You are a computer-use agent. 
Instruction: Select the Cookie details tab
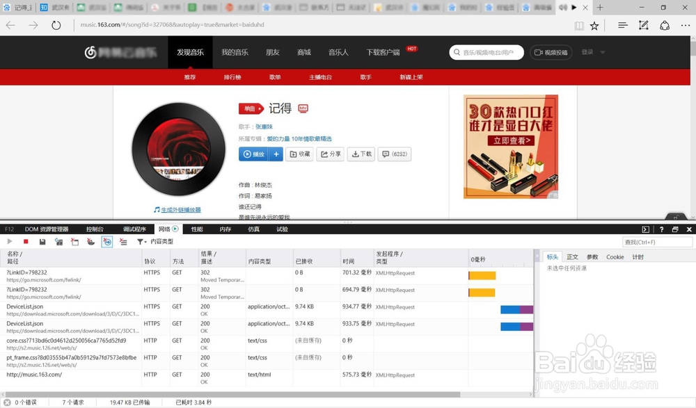pyautogui.click(x=615, y=256)
